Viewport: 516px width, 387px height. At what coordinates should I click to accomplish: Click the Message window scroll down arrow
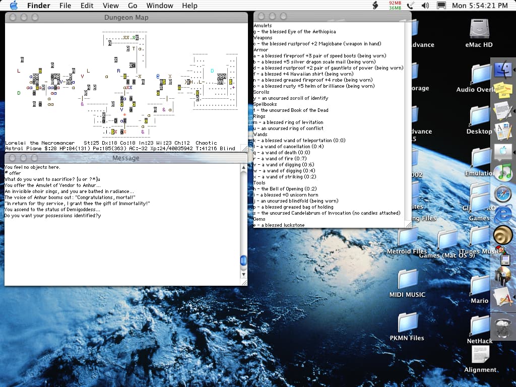coord(243,274)
